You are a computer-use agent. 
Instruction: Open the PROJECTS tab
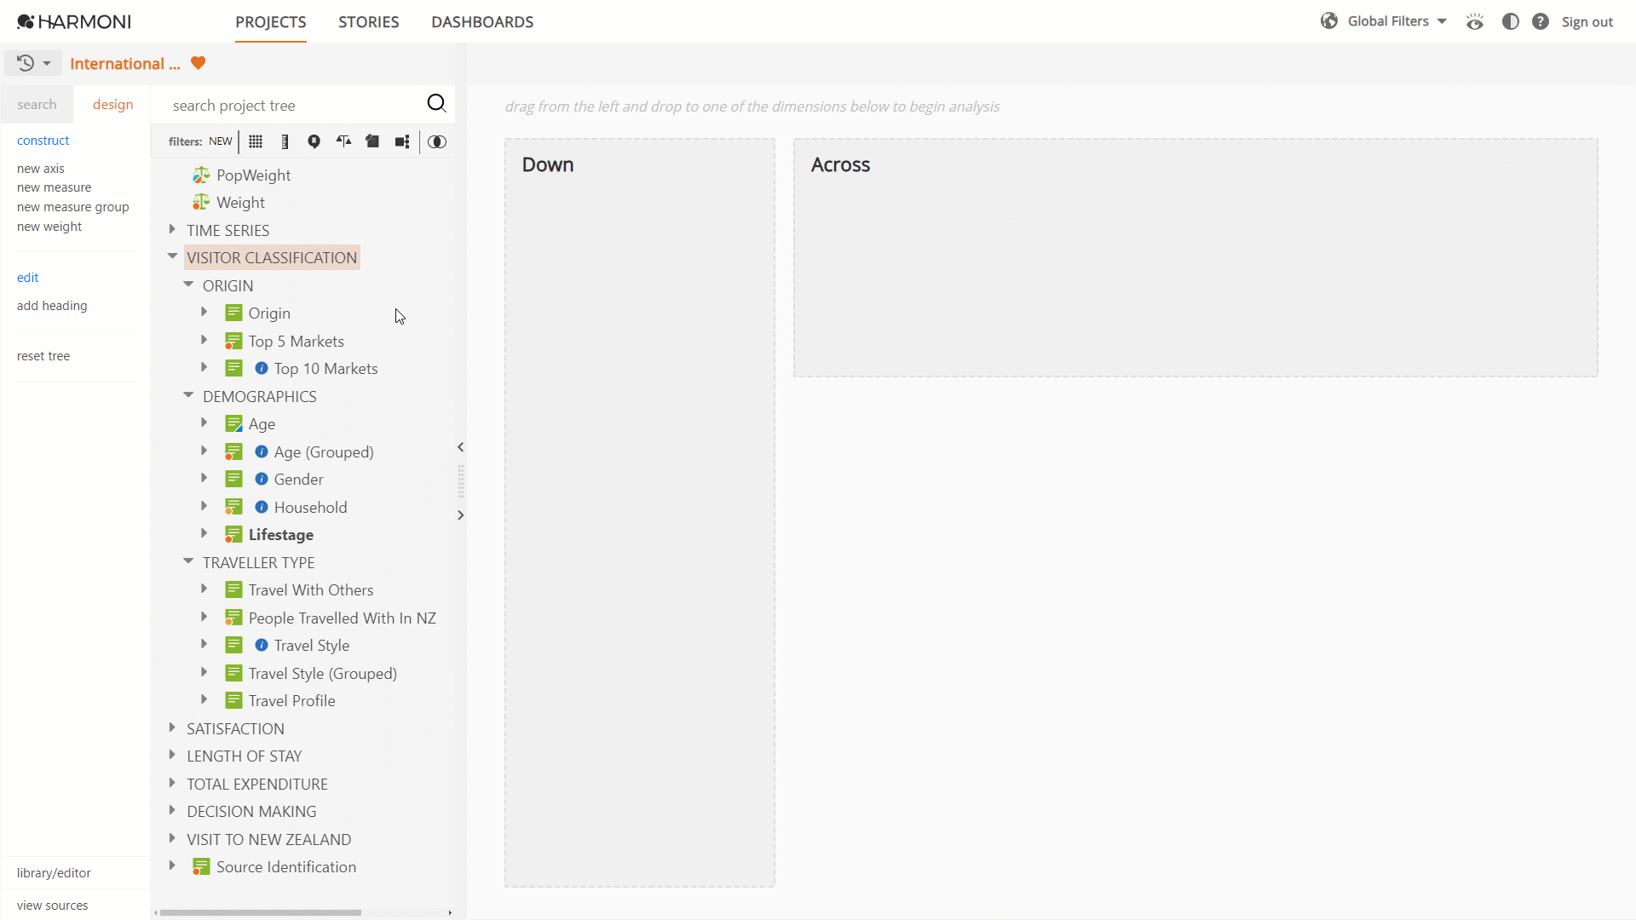pyautogui.click(x=271, y=22)
